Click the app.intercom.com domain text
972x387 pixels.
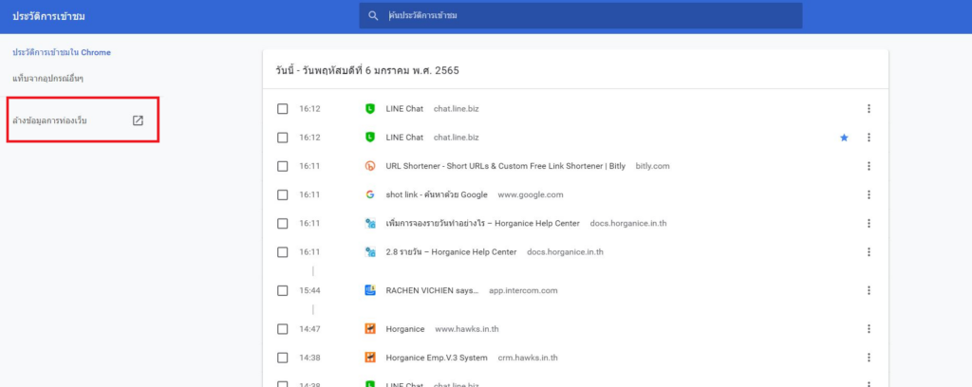point(523,290)
